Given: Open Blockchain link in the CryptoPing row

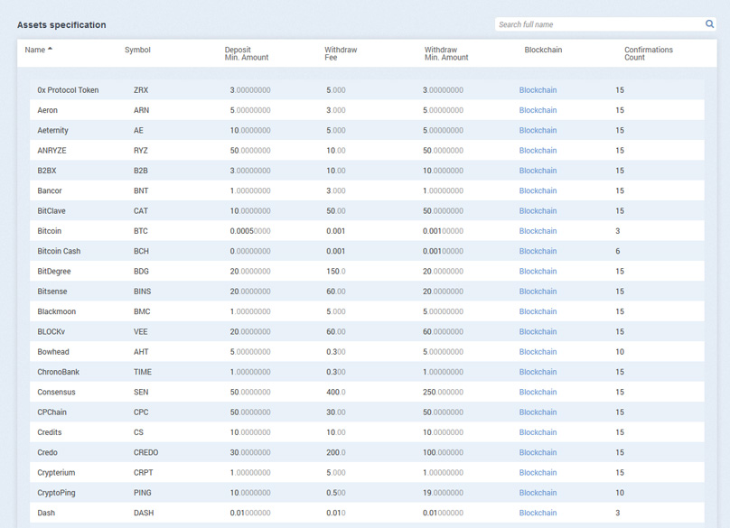Looking at the screenshot, I should pyautogui.click(x=538, y=493).
